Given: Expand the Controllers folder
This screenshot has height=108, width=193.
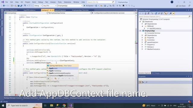Looking at the screenshot, I should [142, 40].
